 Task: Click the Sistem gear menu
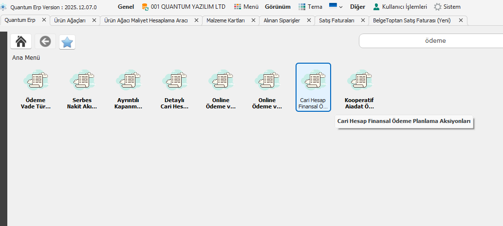pos(447,7)
